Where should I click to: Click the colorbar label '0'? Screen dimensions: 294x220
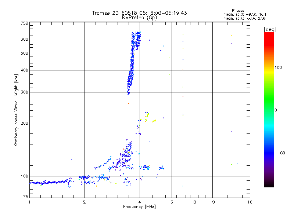point(276,110)
